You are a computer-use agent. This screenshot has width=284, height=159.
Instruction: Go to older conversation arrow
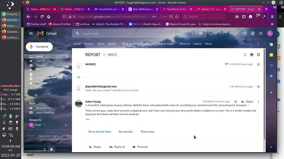click(258, 44)
